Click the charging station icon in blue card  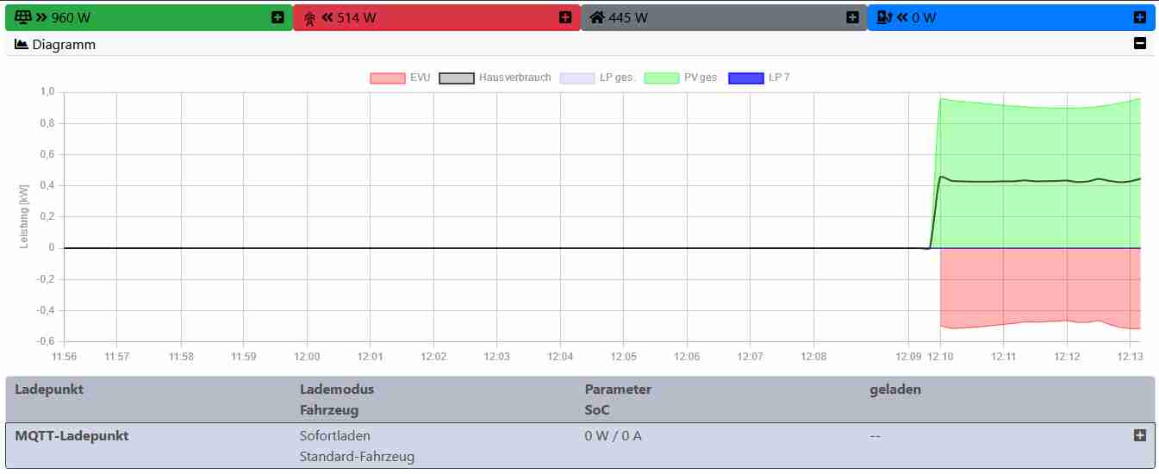pos(885,17)
